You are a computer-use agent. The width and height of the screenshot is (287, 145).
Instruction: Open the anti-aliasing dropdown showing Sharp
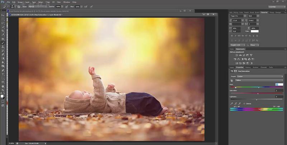click(x=254, y=45)
